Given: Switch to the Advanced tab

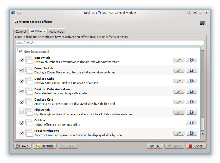Looking at the screenshot, I should pyautogui.click(x=56, y=32).
